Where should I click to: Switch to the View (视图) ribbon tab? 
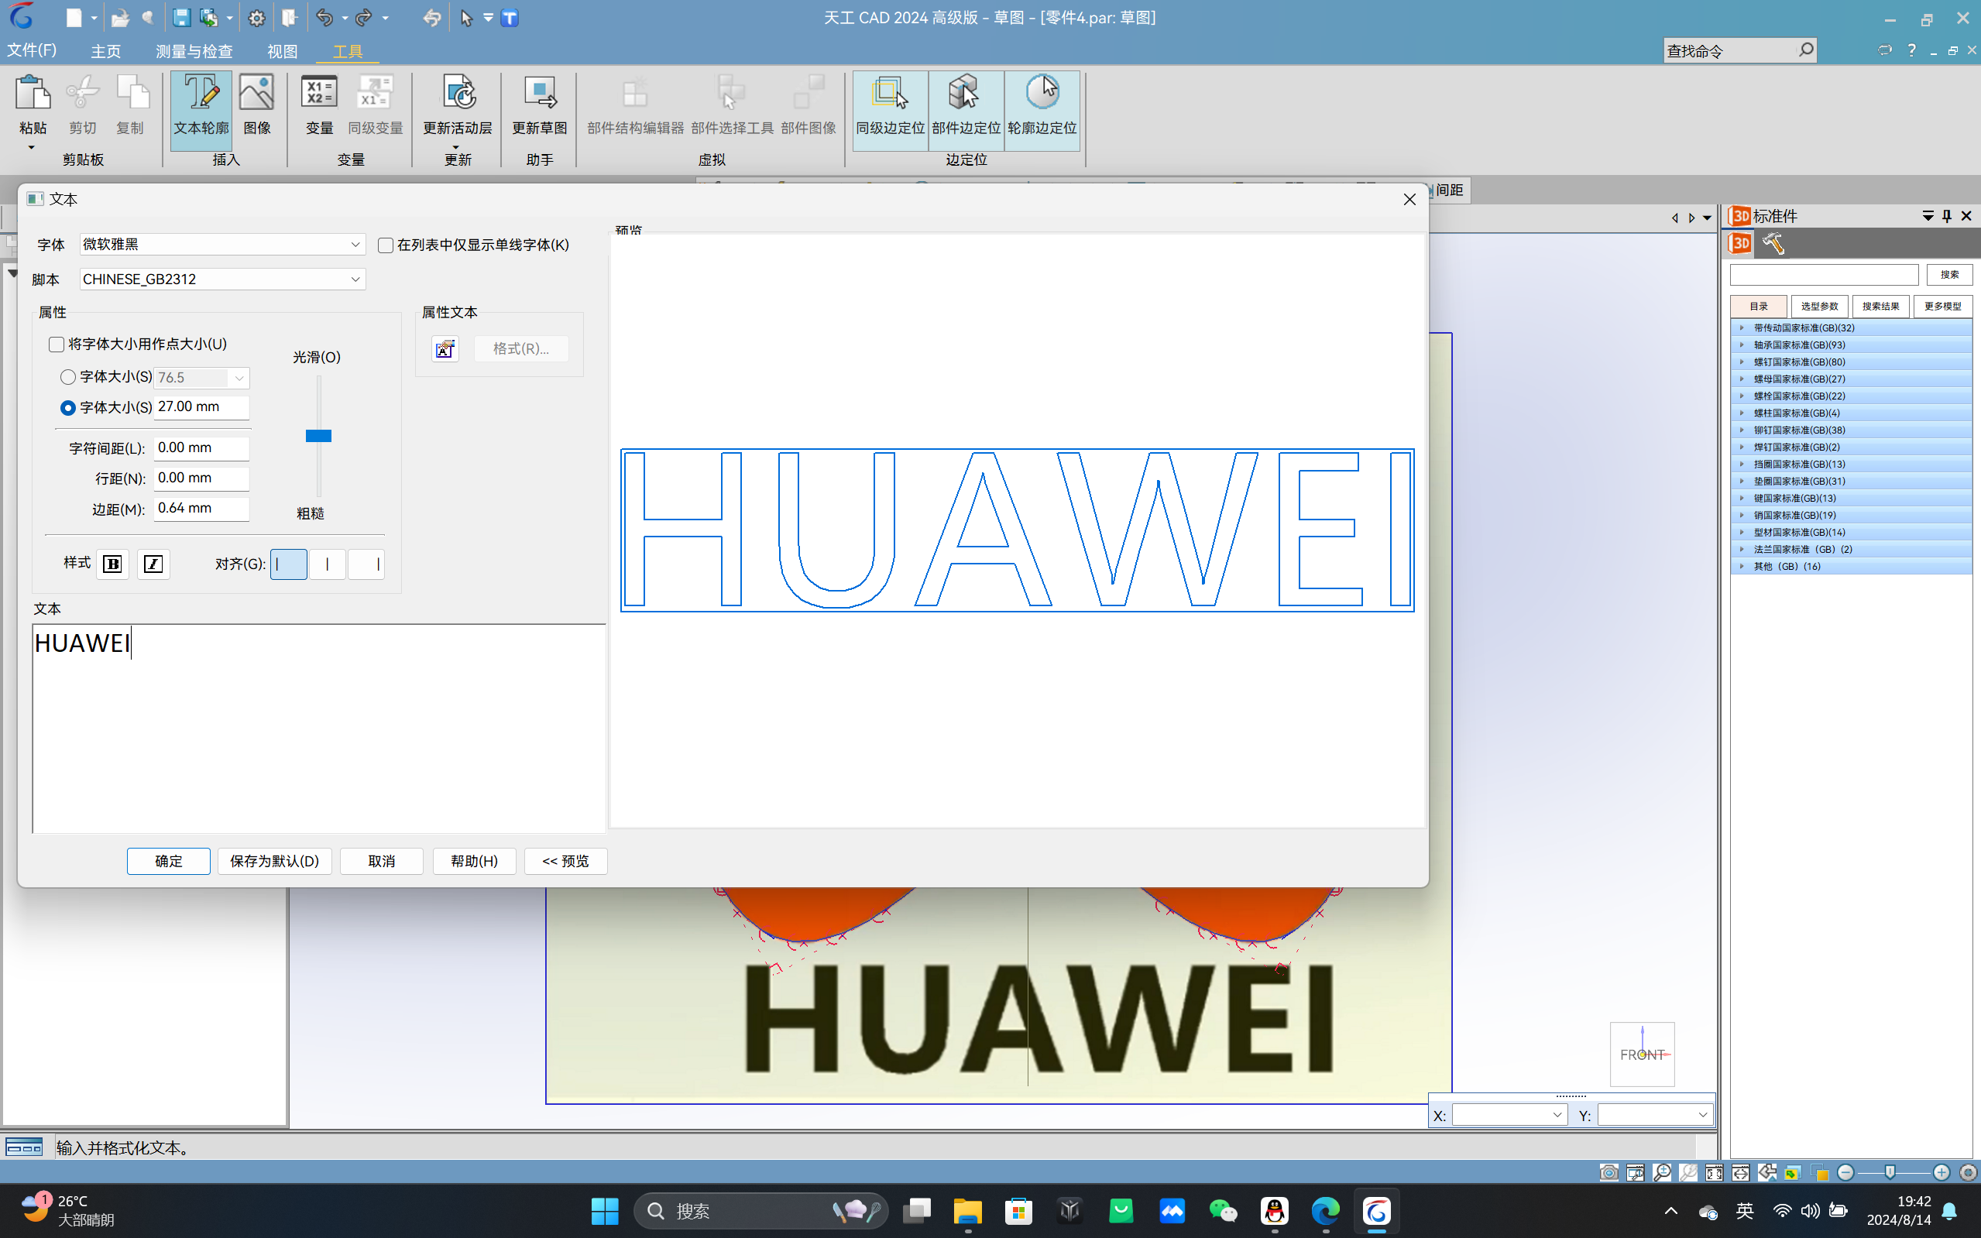pos(283,52)
